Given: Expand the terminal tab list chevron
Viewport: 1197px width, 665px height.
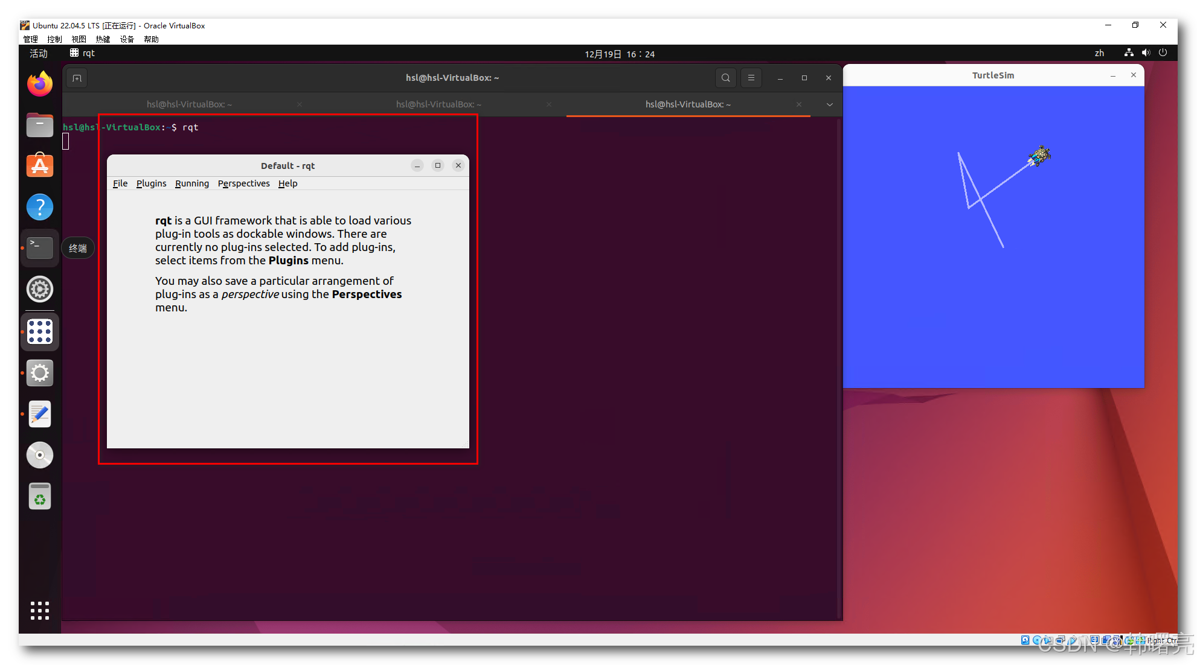Looking at the screenshot, I should tap(830, 104).
